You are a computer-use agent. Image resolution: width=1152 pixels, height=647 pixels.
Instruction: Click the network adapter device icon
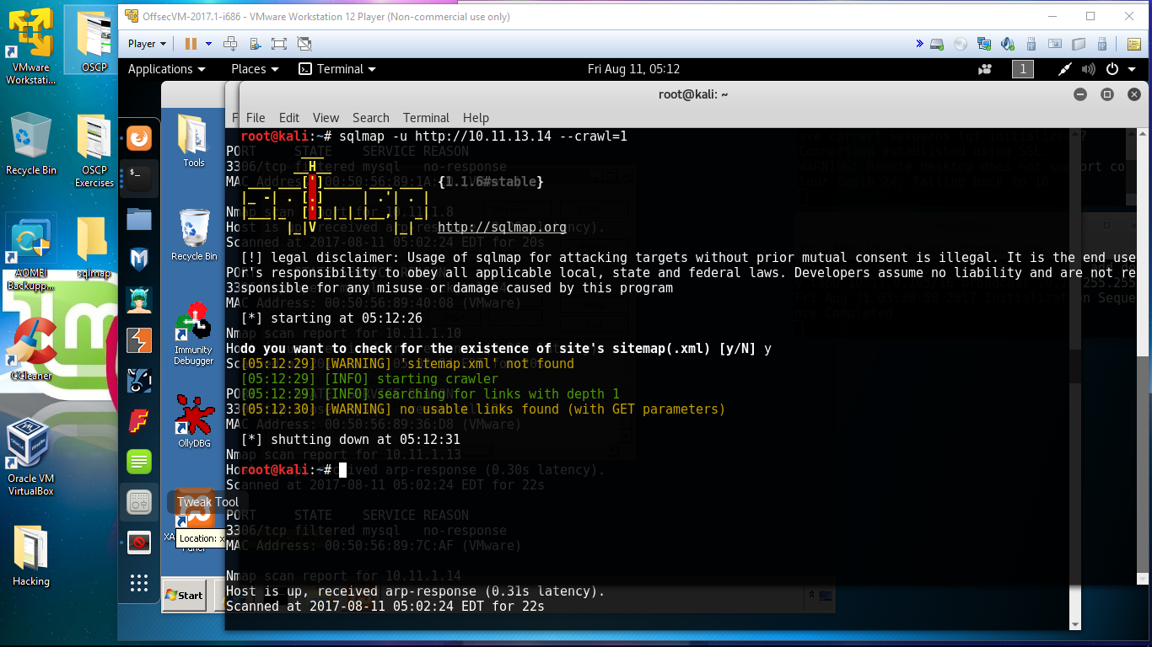coord(984,44)
